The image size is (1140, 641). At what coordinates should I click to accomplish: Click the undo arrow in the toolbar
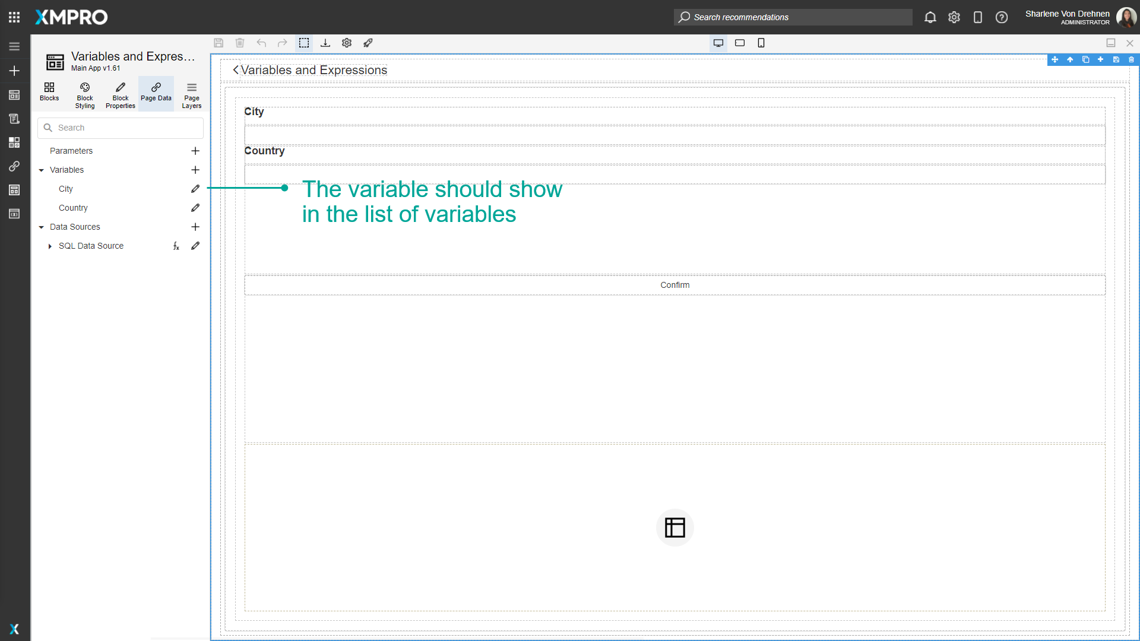pos(261,43)
